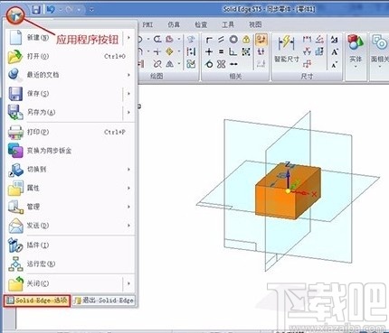Switch to the PMI ribbon tab

tap(147, 24)
